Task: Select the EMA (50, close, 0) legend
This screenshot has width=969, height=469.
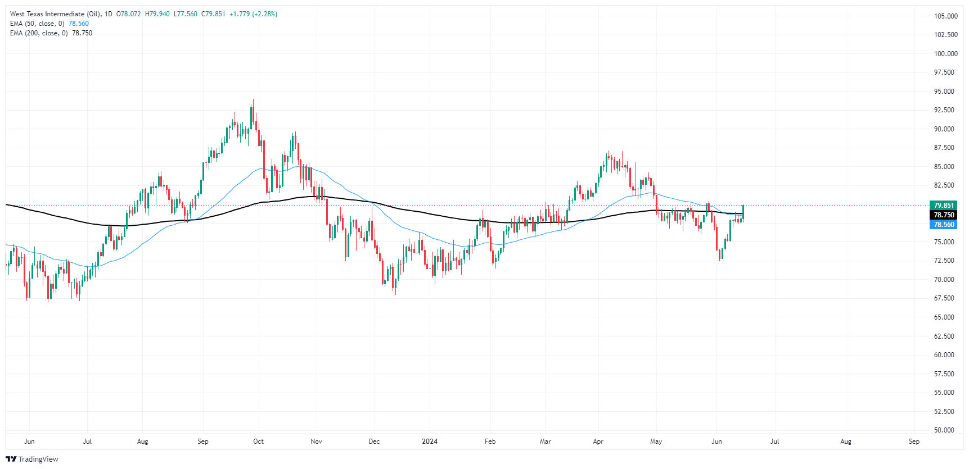Action: point(37,24)
